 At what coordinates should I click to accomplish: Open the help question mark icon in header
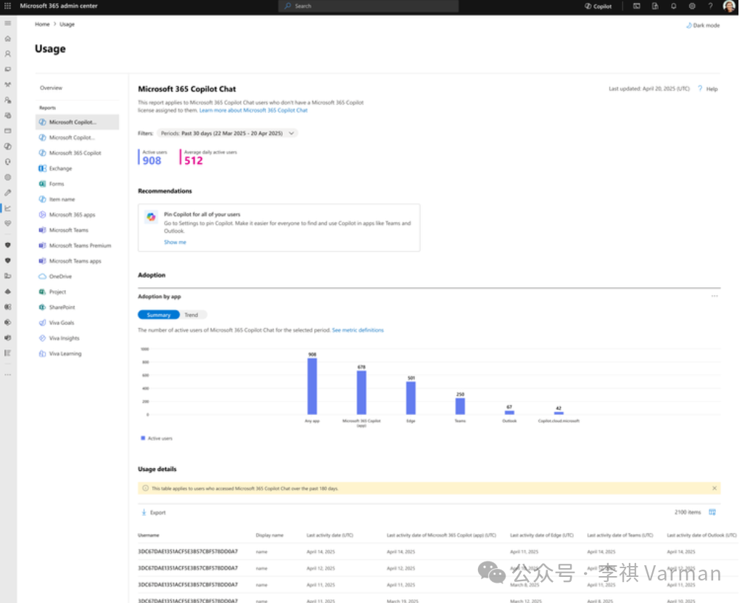pyautogui.click(x=710, y=7)
